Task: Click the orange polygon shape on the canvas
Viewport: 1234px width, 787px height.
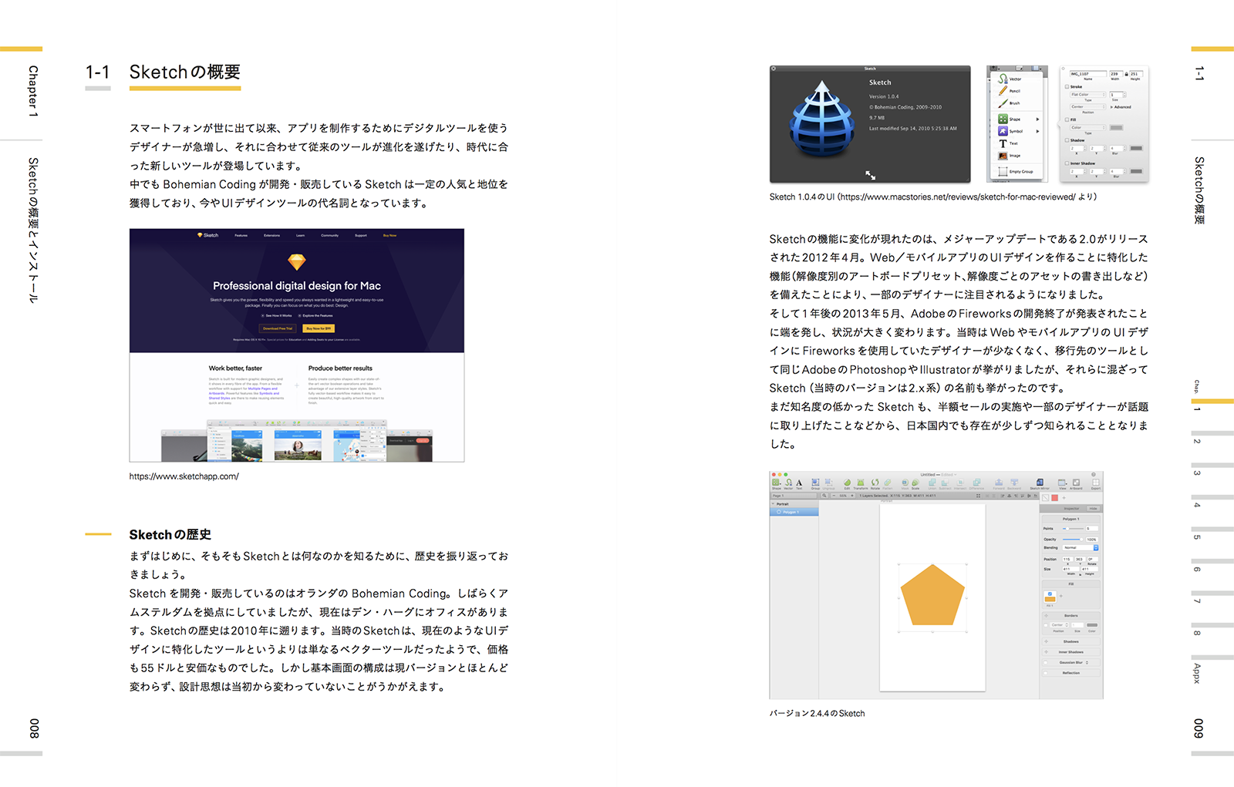Action: click(932, 594)
